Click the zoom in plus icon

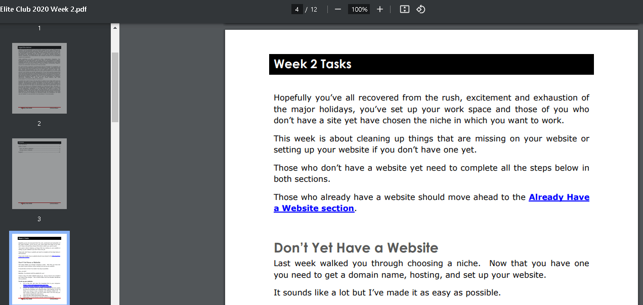click(380, 9)
